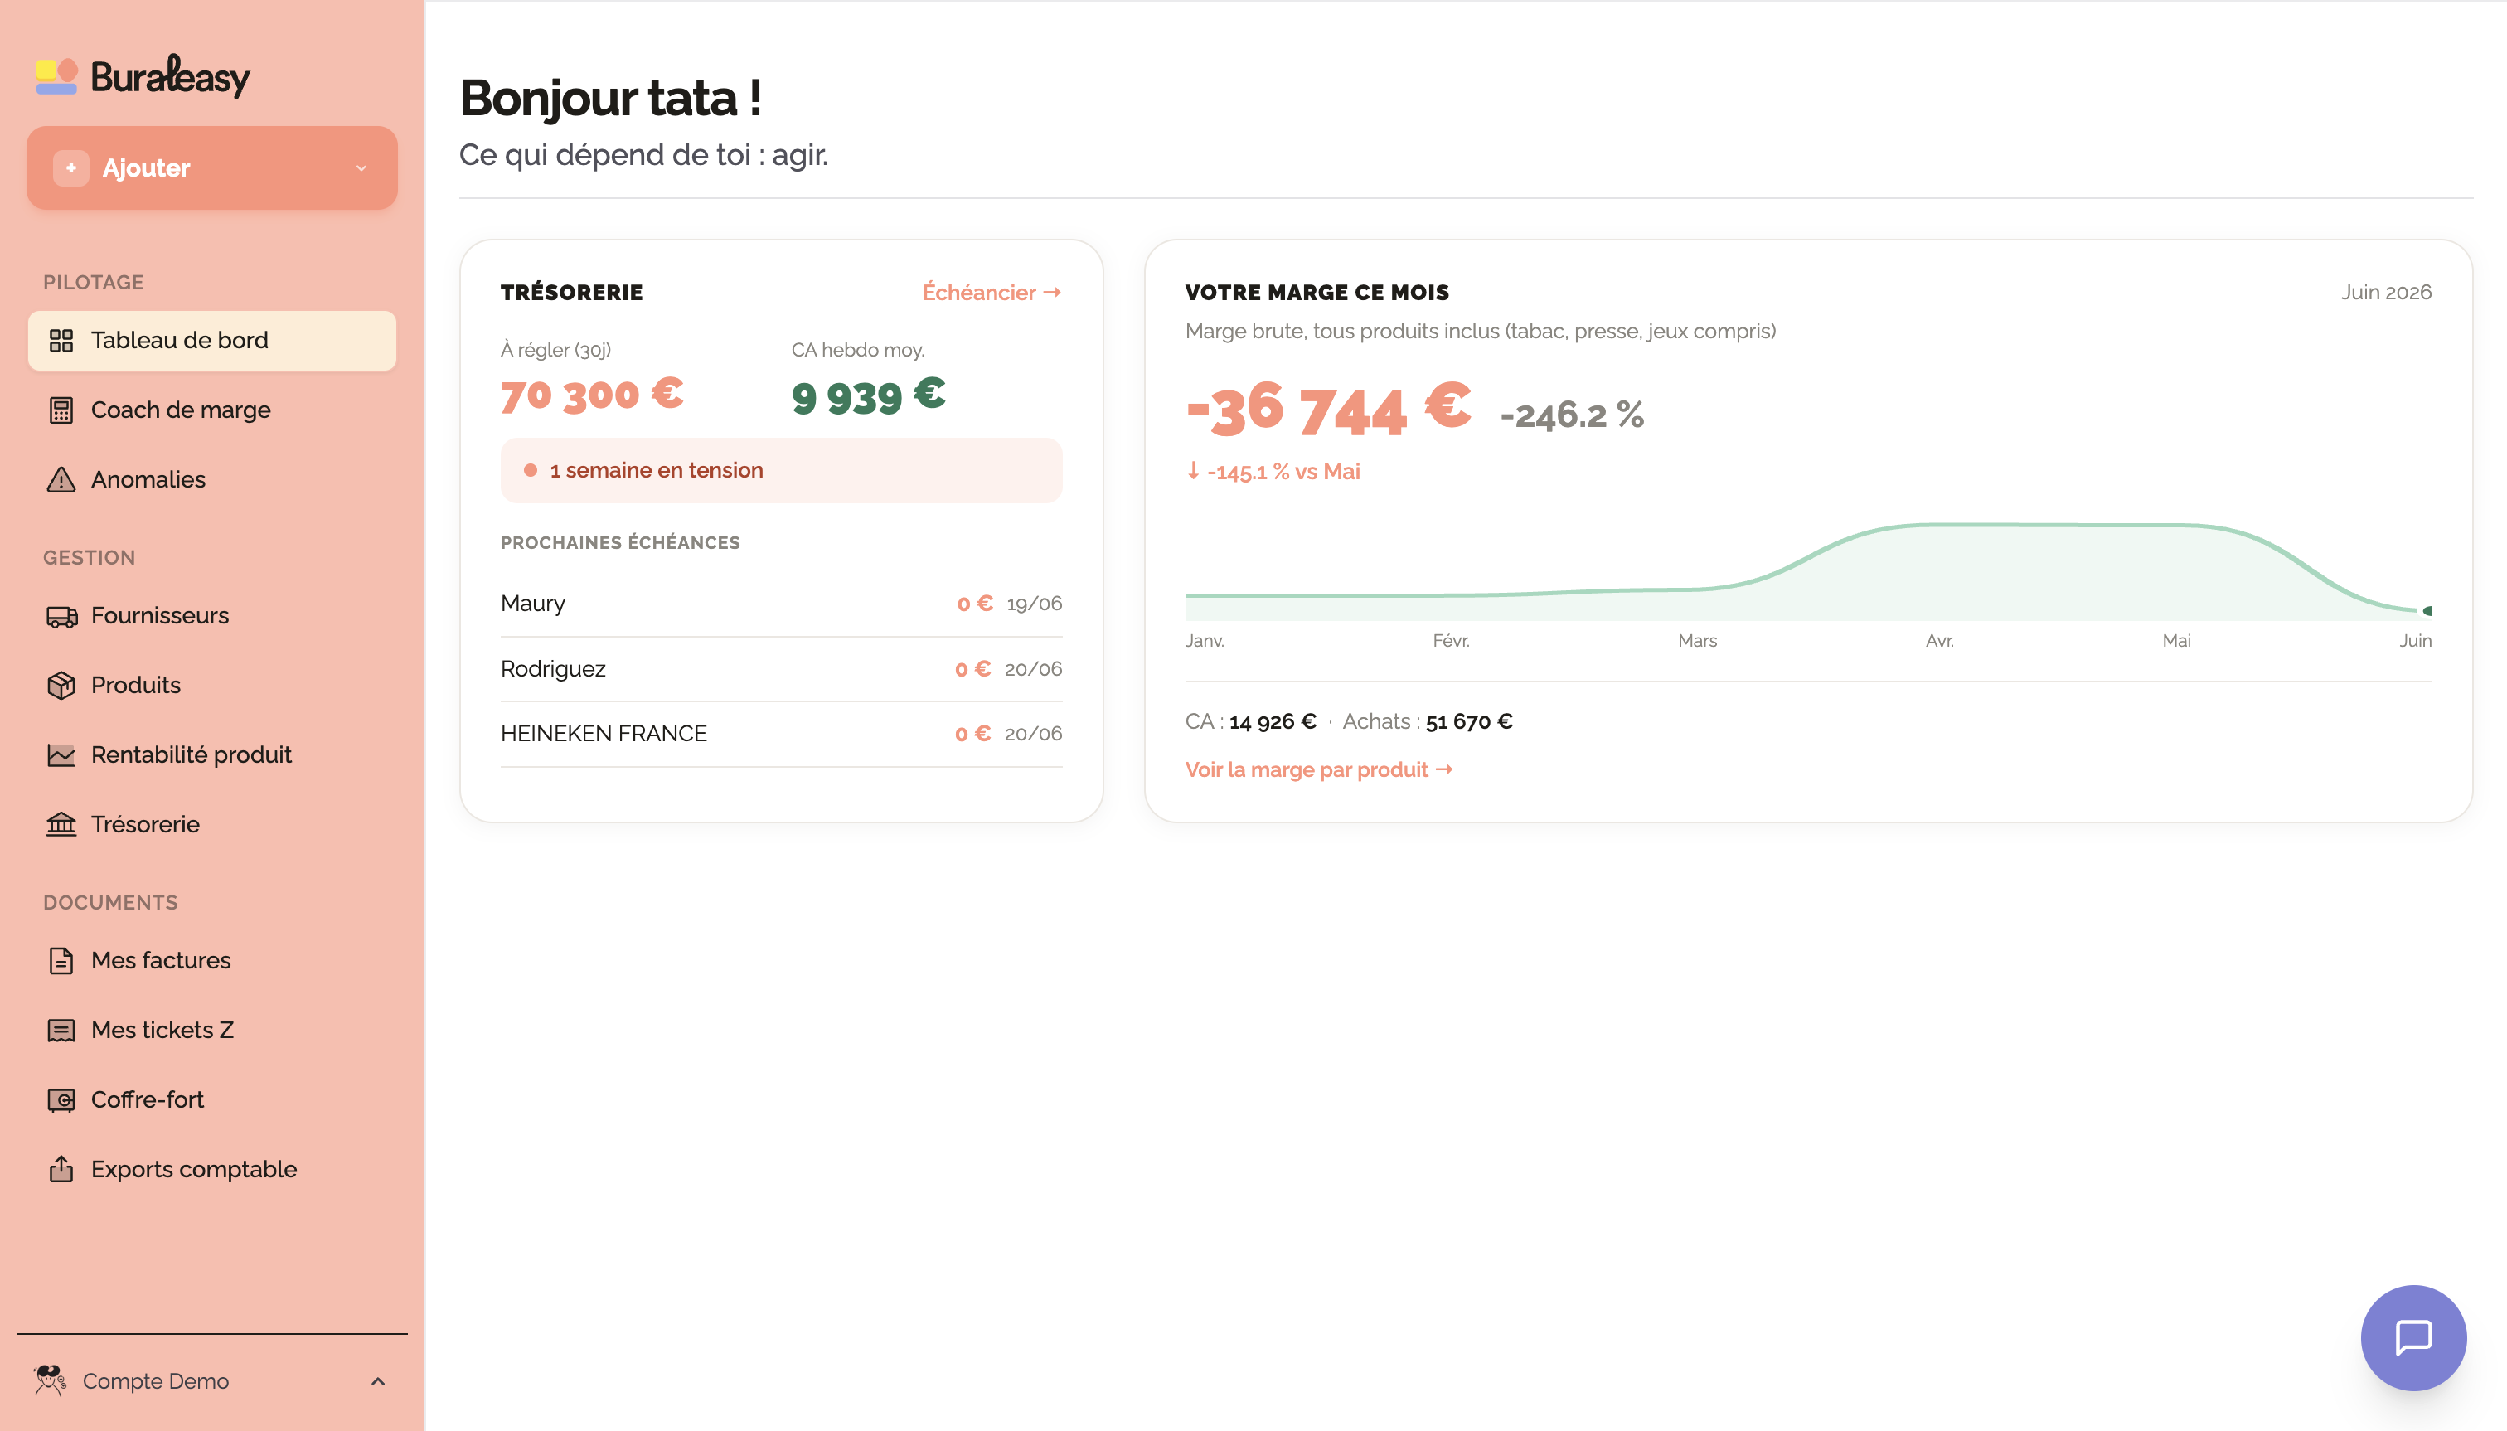
Task: Open the chat support bubble icon
Action: (x=2412, y=1336)
